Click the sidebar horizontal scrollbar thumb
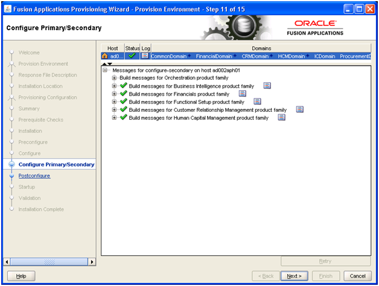The image size is (379, 286). click(49, 262)
